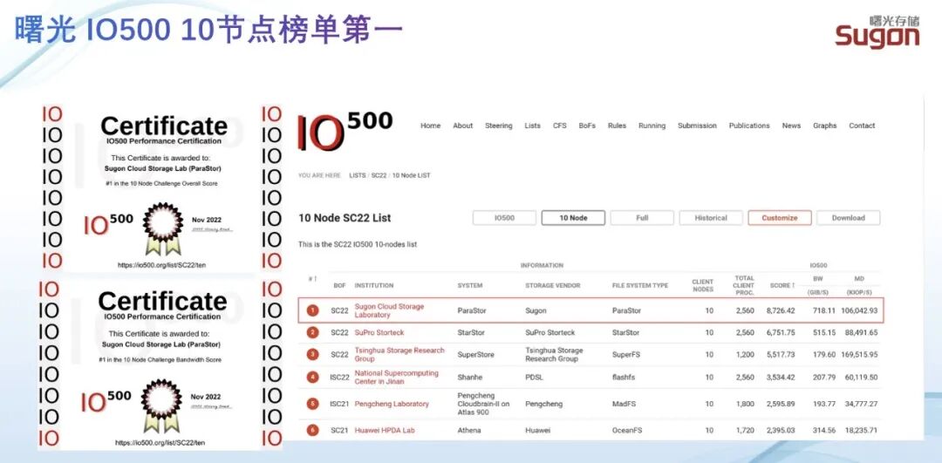Open the SuPro Storteck institution link
The height and width of the screenshot is (463, 942).
click(379, 333)
